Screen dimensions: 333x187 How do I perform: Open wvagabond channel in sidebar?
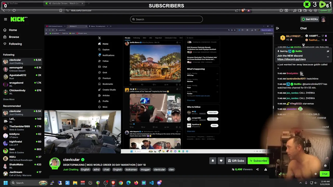[22, 84]
